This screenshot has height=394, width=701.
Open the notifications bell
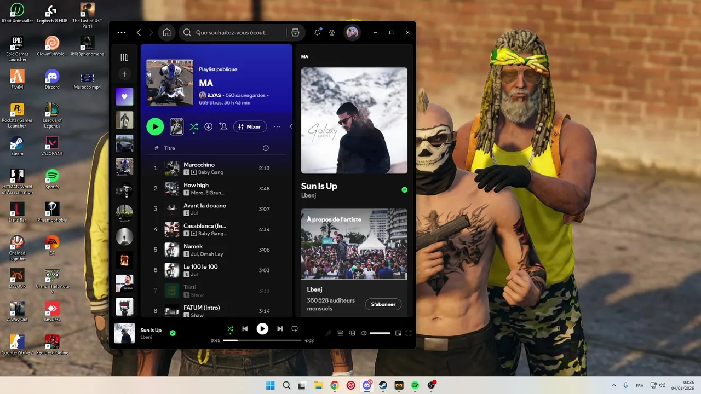pyautogui.click(x=317, y=33)
